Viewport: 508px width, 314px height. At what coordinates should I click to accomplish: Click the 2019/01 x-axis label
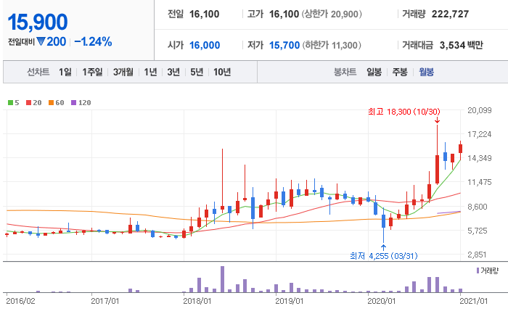pos(290,301)
